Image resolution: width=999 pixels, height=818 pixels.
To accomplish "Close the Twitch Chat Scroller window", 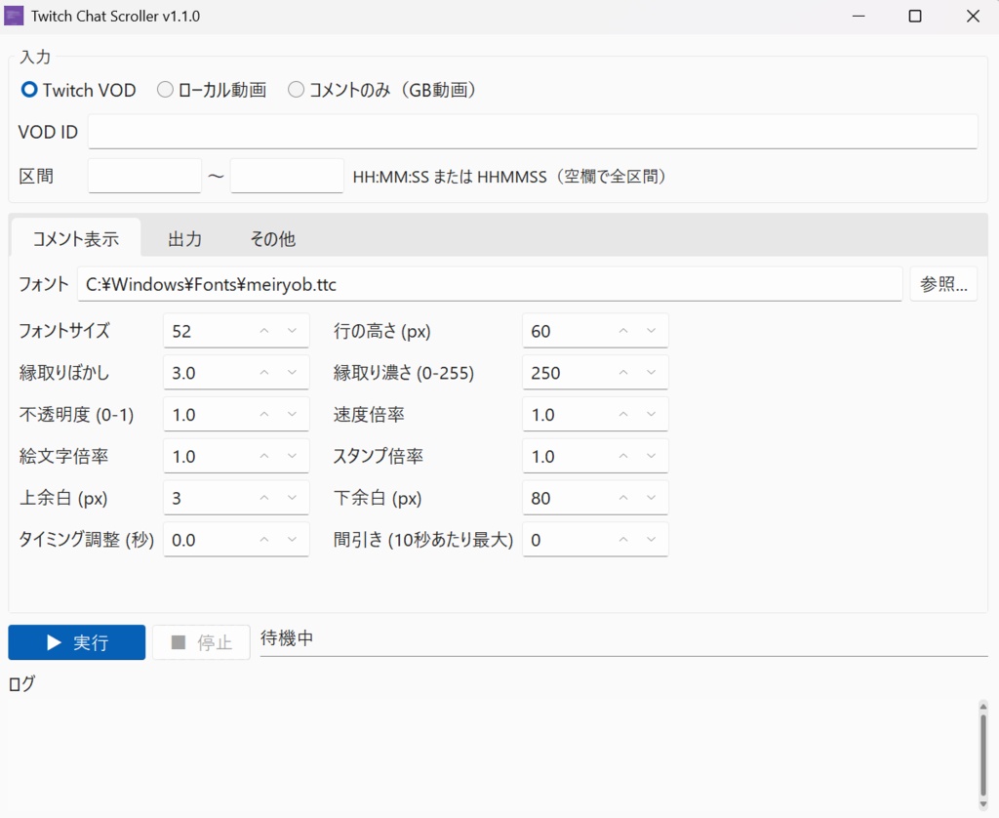I will click(x=973, y=16).
